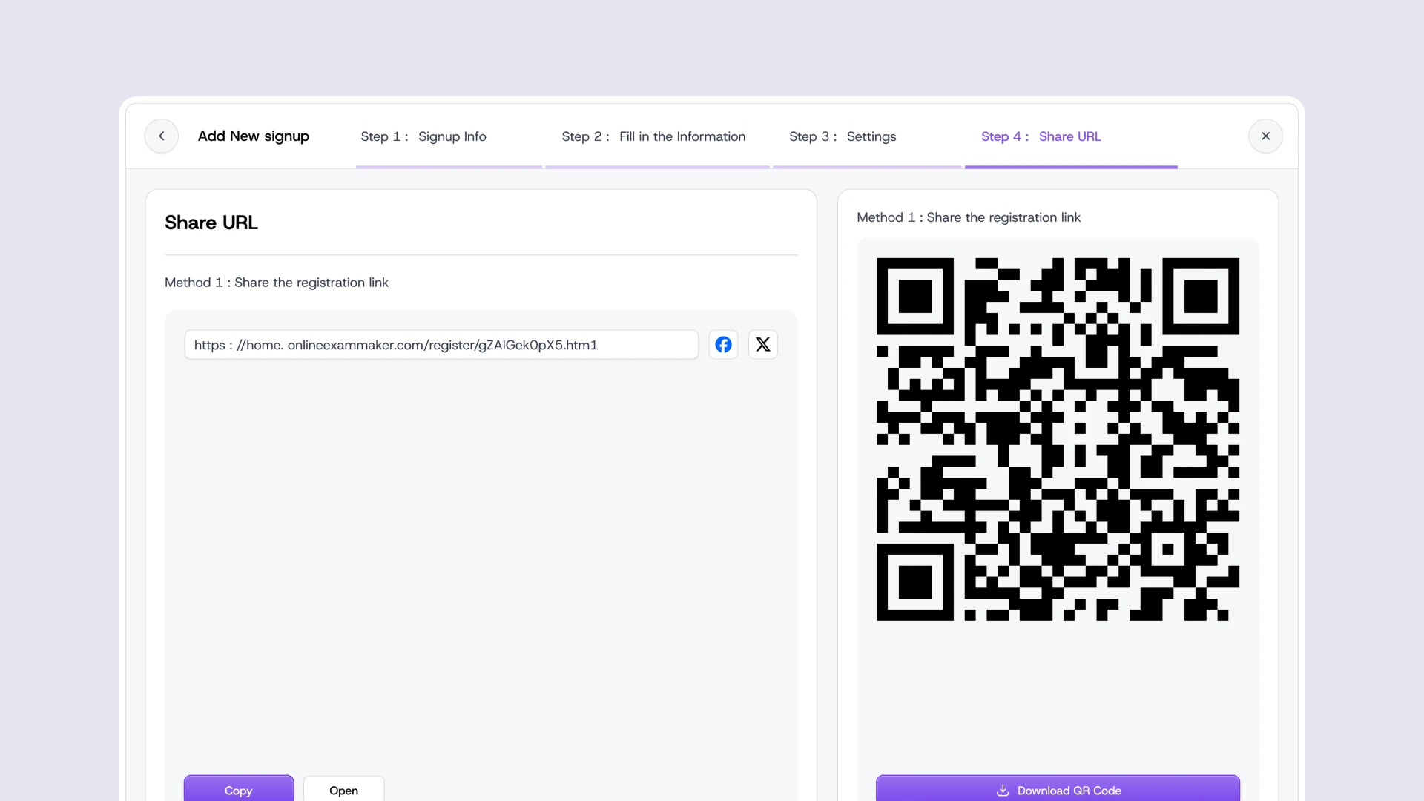Click the registration URL field
Image resolution: width=1424 pixels, height=801 pixels.
(x=441, y=345)
